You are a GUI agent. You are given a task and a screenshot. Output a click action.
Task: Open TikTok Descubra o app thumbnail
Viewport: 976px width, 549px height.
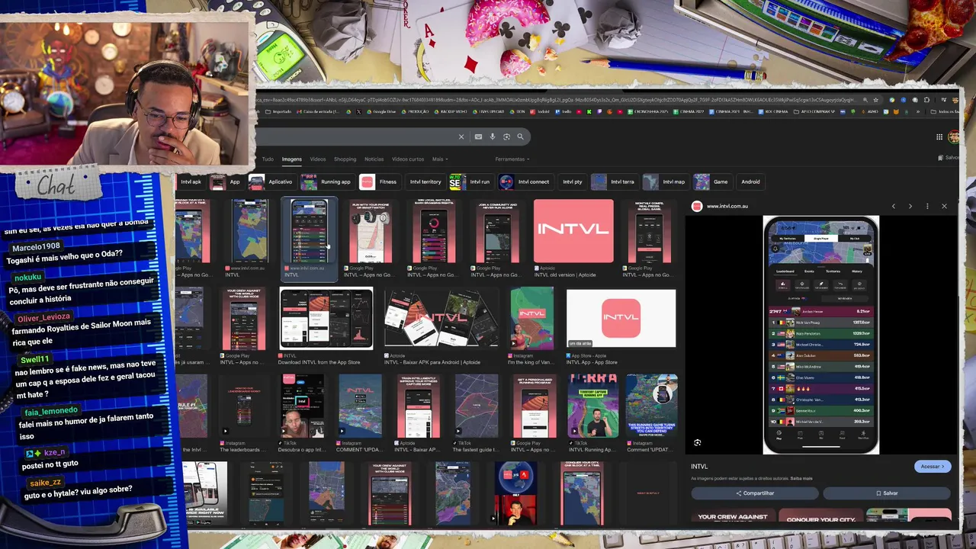click(302, 406)
